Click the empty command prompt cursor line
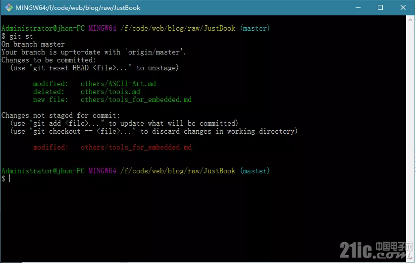 tap(6, 179)
